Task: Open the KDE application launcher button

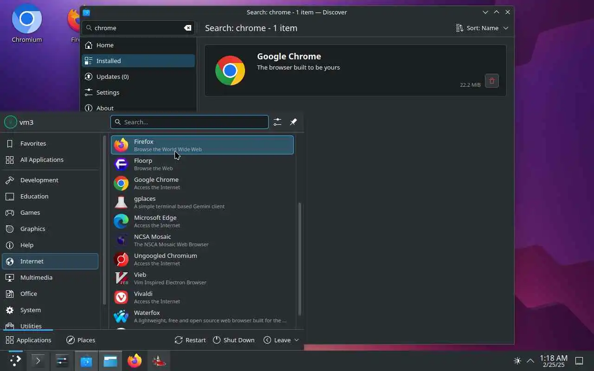Action: (x=15, y=360)
